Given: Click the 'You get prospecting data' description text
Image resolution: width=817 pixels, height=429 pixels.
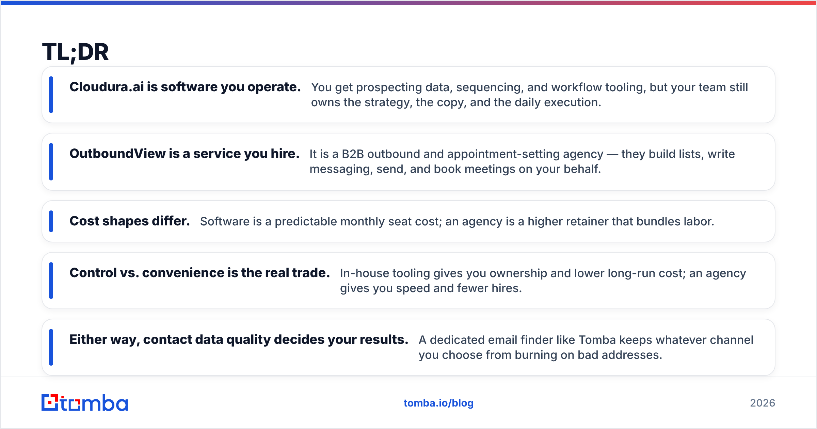Looking at the screenshot, I should click(x=529, y=95).
